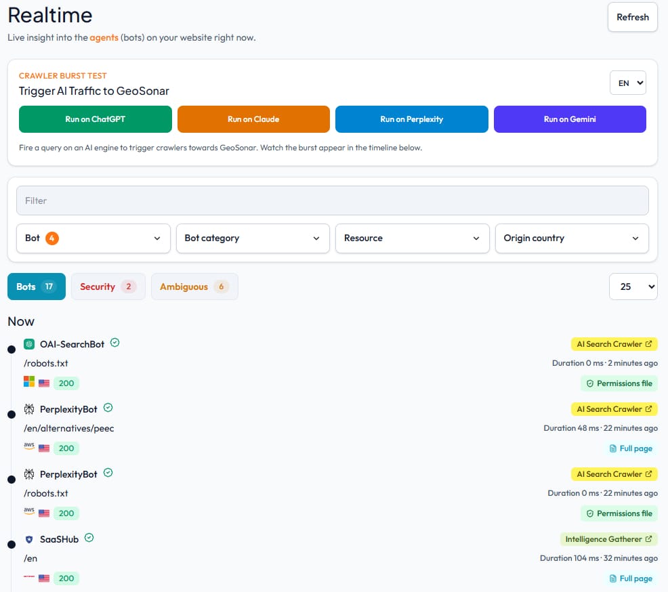
Task: Switch to the Ambiguous tab
Action: click(x=194, y=287)
